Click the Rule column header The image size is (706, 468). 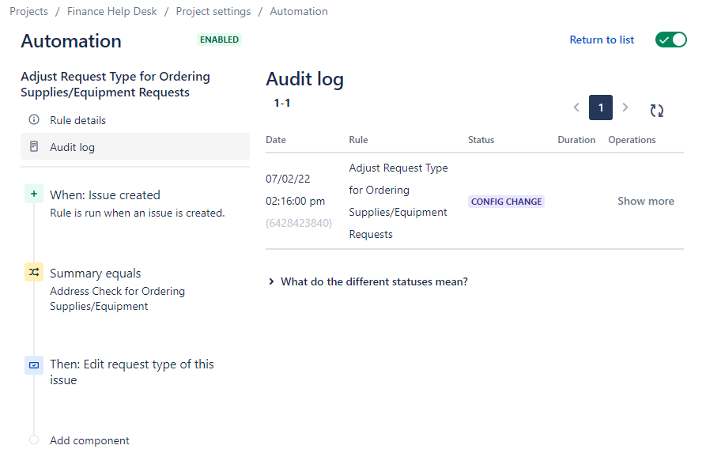(x=358, y=140)
